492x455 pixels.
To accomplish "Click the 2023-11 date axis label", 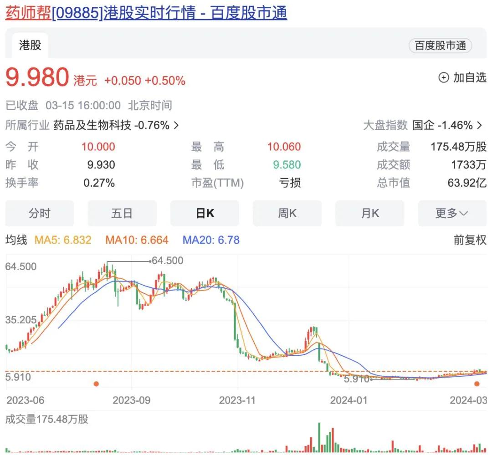I will coord(237,400).
